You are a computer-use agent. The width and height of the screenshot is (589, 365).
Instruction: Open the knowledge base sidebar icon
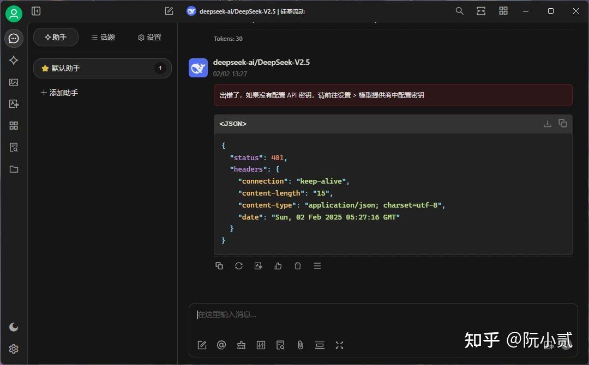click(x=14, y=148)
